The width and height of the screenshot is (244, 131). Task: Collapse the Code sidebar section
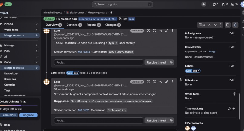coord(20,62)
